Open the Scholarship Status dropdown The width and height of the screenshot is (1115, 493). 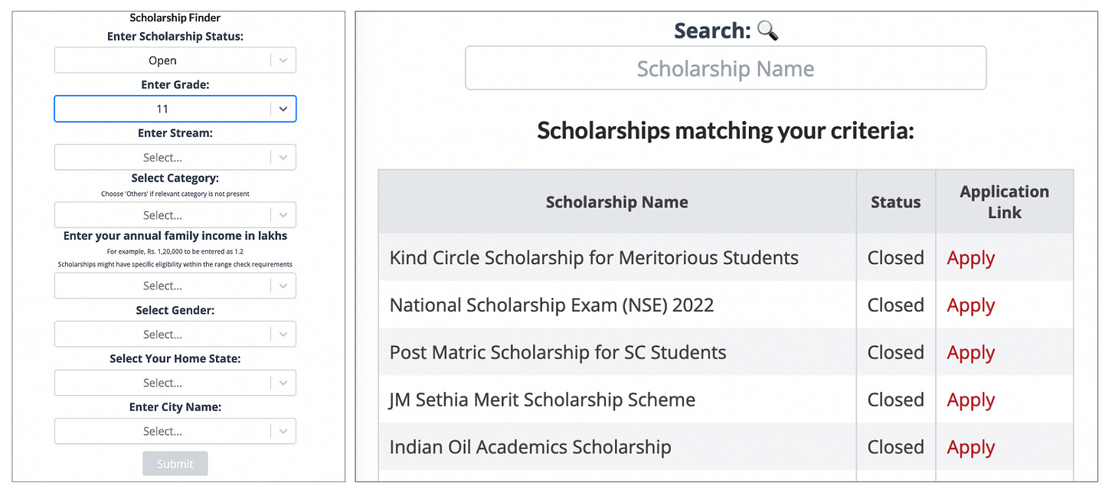pyautogui.click(x=175, y=60)
